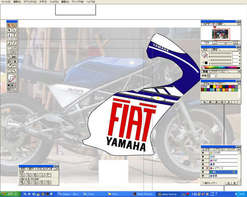Switch to the 情報 tab beside Navigator
Viewport: 247px width, 197px height.
220,24
